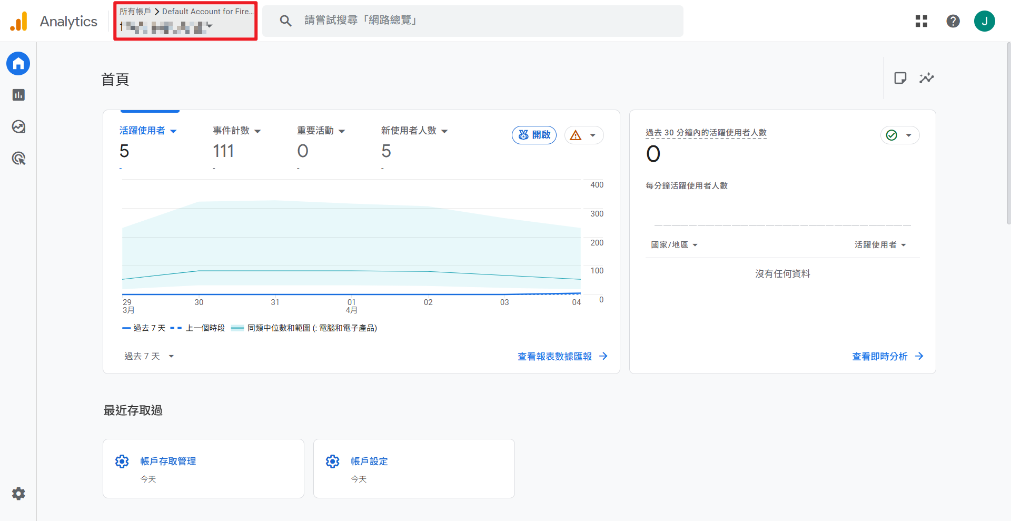The height and width of the screenshot is (521, 1011).
Task: Open the Google apps grid menu
Action: (x=921, y=21)
